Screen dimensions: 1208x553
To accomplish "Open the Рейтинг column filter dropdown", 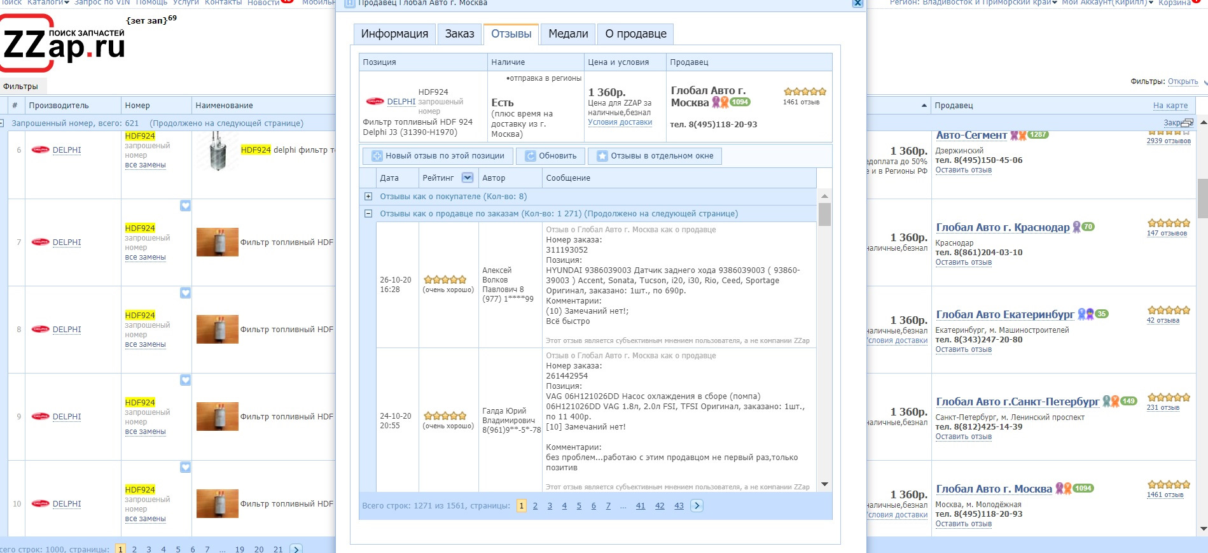I will click(x=468, y=178).
